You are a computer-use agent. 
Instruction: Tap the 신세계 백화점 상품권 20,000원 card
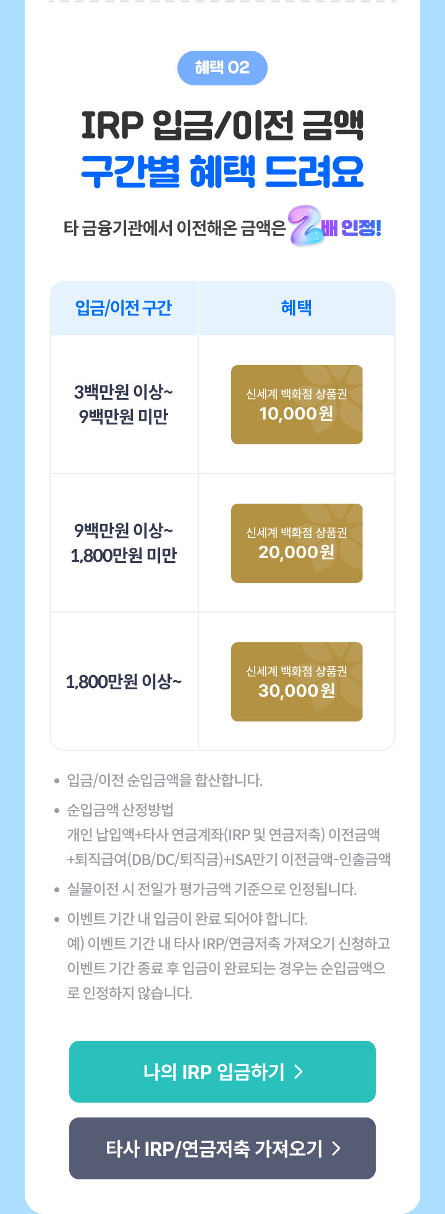297,543
